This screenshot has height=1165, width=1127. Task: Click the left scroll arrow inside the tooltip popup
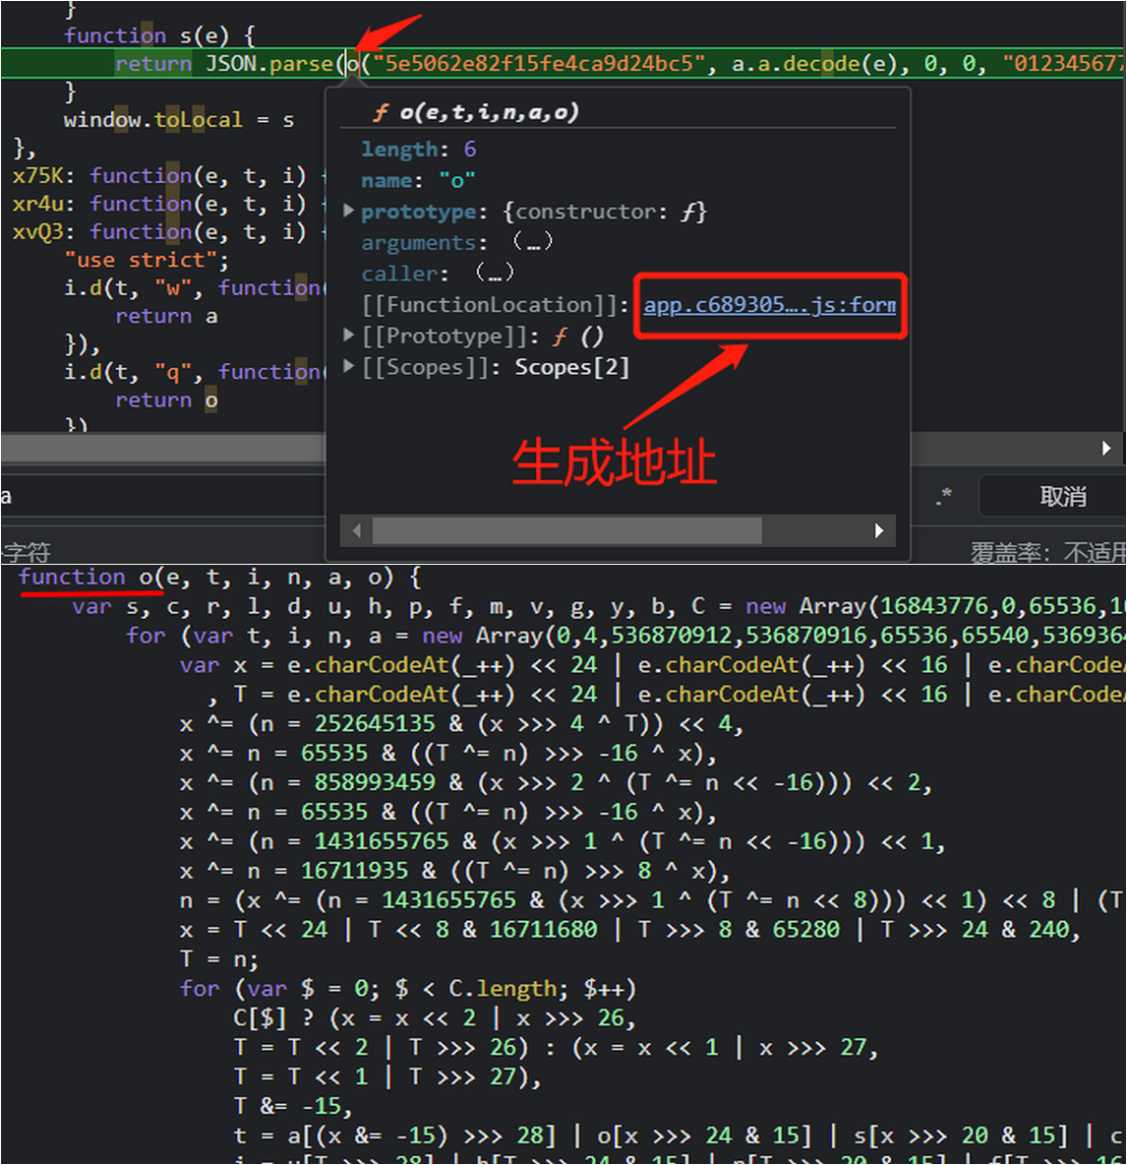(357, 530)
